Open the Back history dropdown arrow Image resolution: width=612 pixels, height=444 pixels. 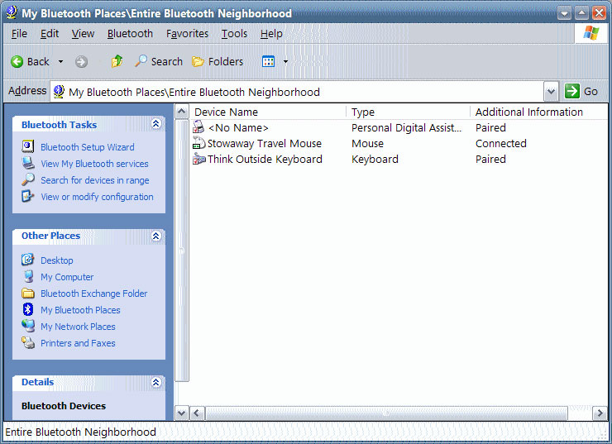[x=60, y=62]
